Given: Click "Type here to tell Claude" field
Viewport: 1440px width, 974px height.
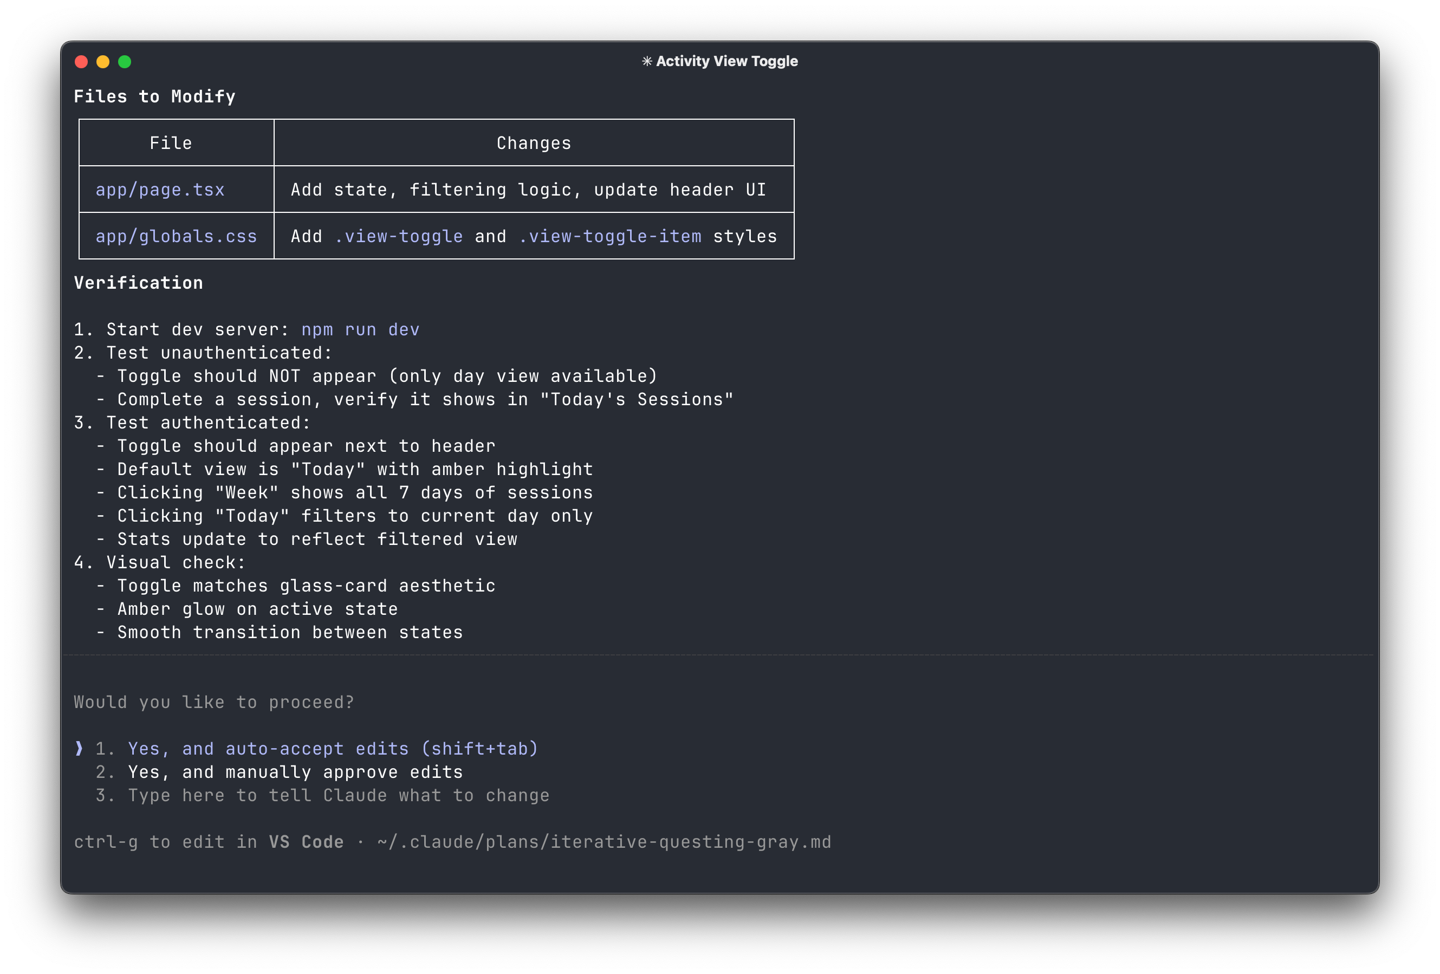Looking at the screenshot, I should [x=338, y=796].
